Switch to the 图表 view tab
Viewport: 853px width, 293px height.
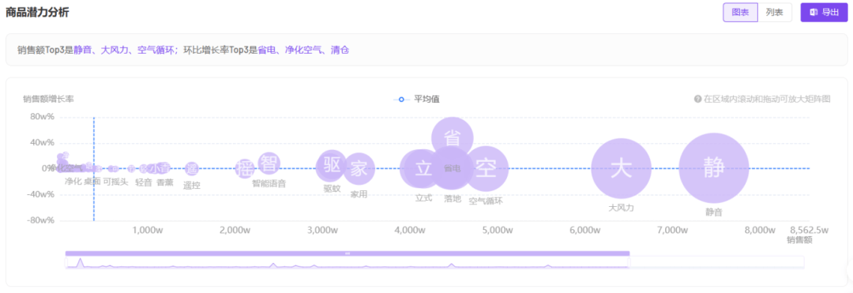[x=740, y=13]
